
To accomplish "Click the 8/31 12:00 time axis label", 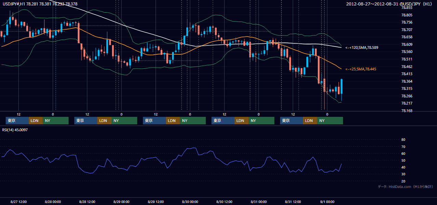I will click(x=293, y=202).
